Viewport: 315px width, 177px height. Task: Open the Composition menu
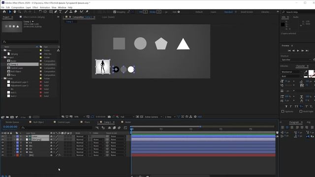click(18, 7)
